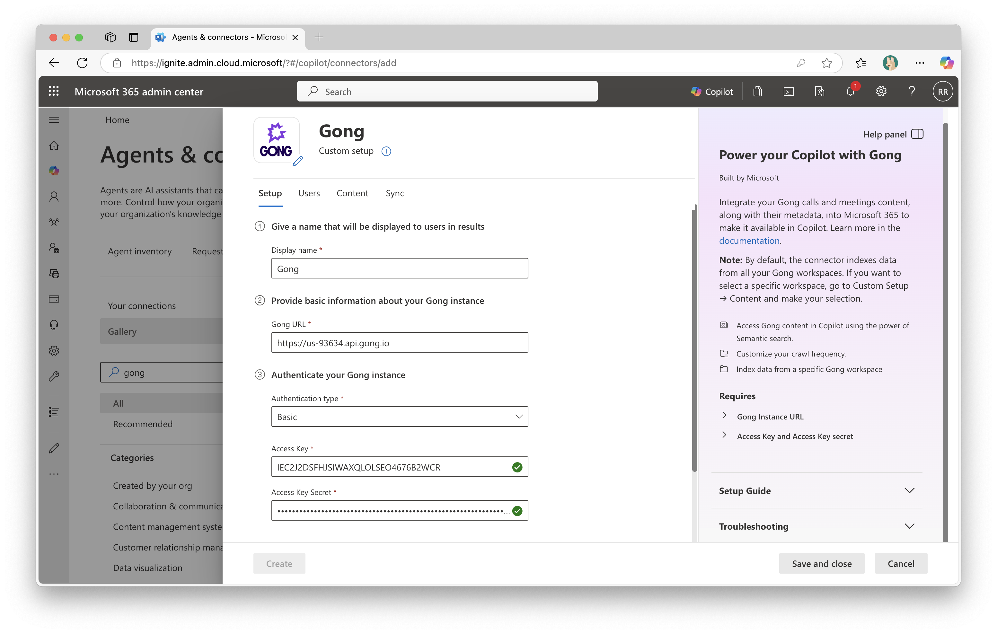This screenshot has width=997, height=634.
Task: Open the documentation link
Action: pyautogui.click(x=749, y=241)
